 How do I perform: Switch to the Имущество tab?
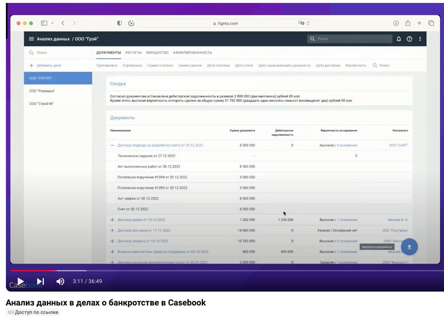click(x=157, y=53)
